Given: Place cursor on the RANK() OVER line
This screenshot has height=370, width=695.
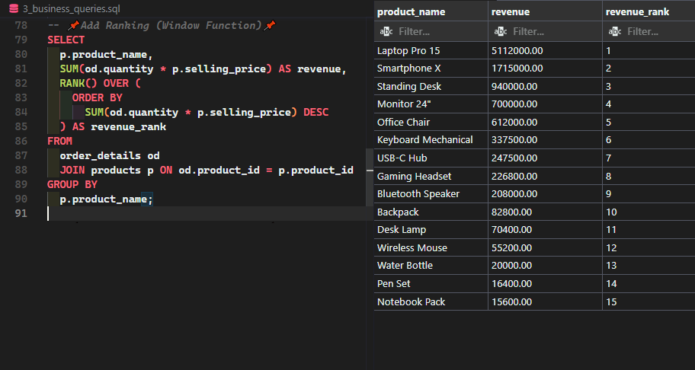Looking at the screenshot, I should (100, 83).
